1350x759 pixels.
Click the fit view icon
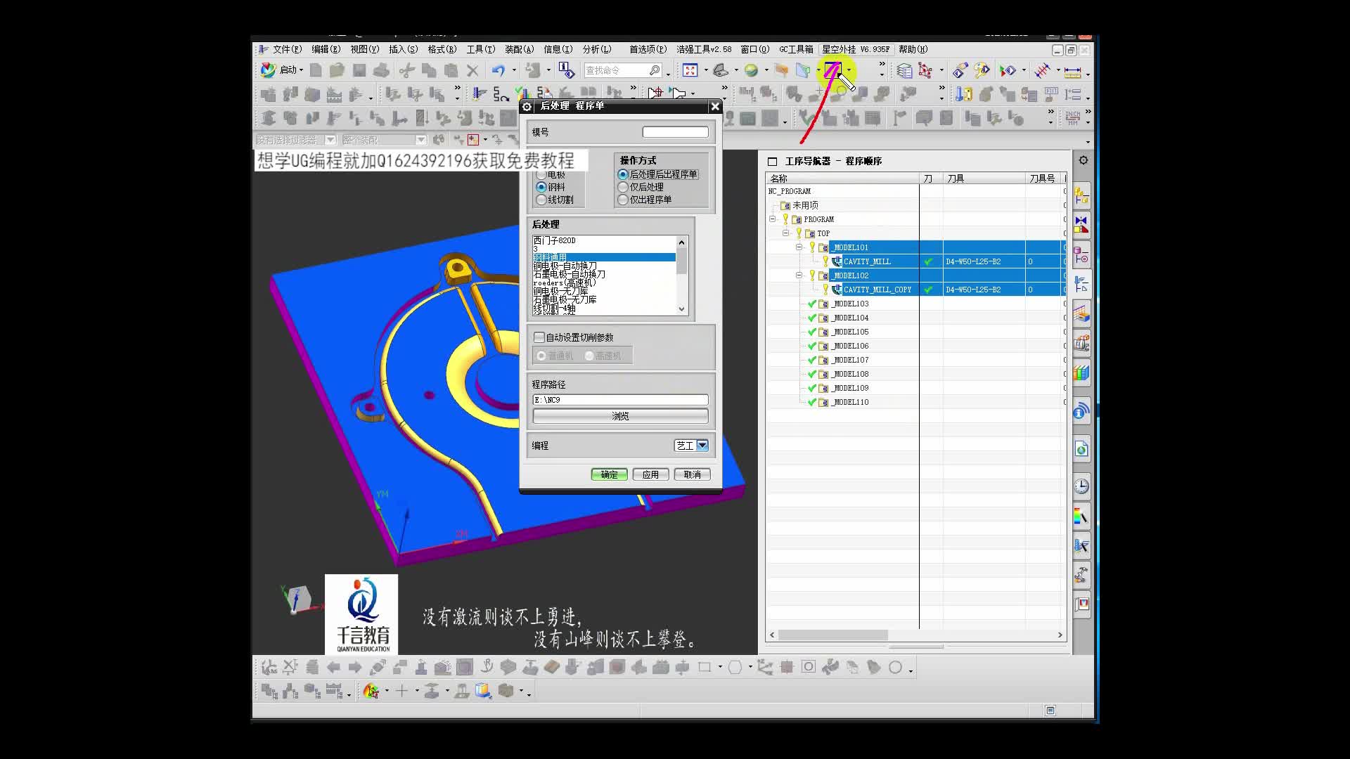point(690,70)
